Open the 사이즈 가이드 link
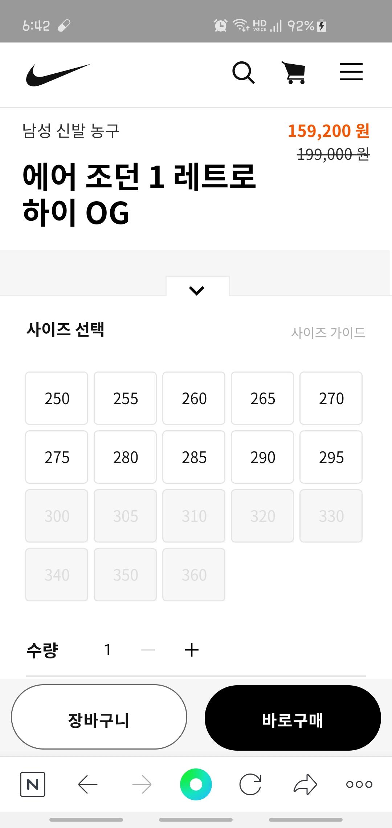Image resolution: width=392 pixels, height=828 pixels. 328,333
